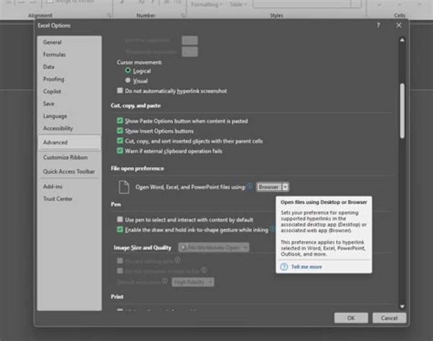This screenshot has height=341, width=433.
Task: Check Do not automatically hyperlink screenshot
Action: pyautogui.click(x=120, y=91)
